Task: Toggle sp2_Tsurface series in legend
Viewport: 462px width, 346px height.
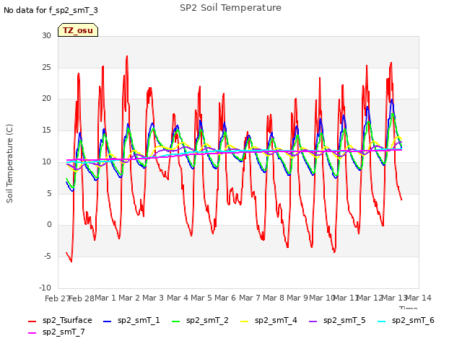Action: pyautogui.click(x=60, y=320)
